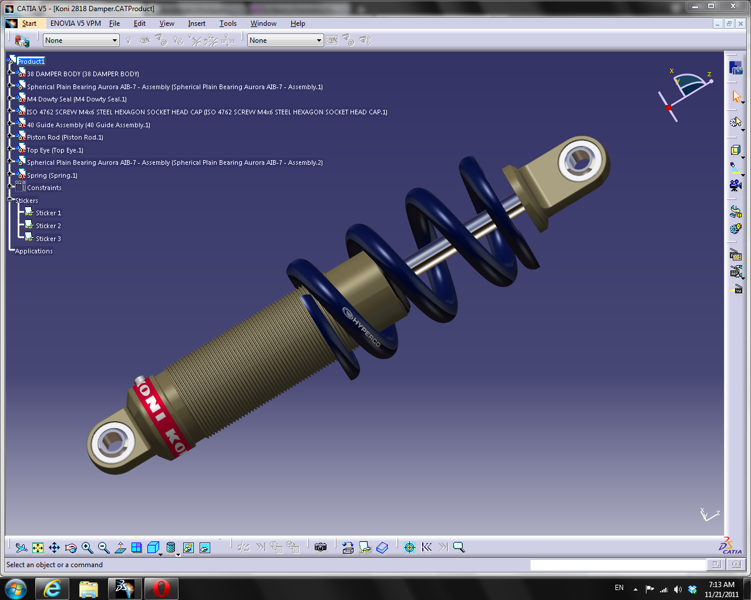This screenshot has width=751, height=600.
Task: Select the Applications tree node
Action: click(34, 251)
